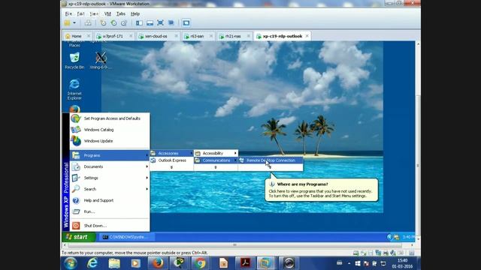Click the 'Where are my Programs?' balloon tip
Viewport: 481px width, 270px height.
[322, 190]
